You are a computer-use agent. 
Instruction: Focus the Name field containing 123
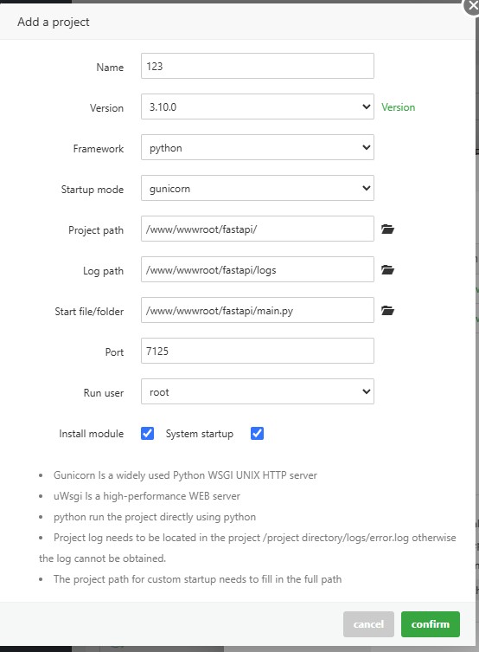[258, 66]
